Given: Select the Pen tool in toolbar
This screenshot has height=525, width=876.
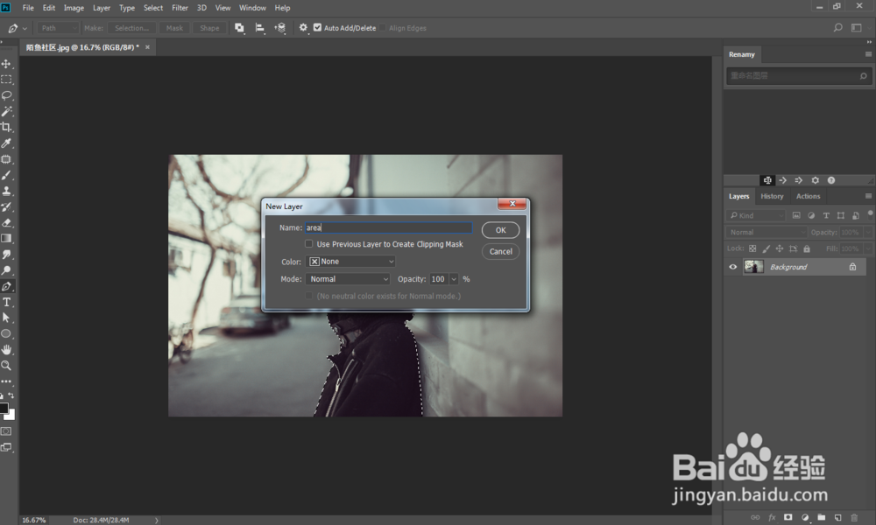Looking at the screenshot, I should pyautogui.click(x=6, y=286).
